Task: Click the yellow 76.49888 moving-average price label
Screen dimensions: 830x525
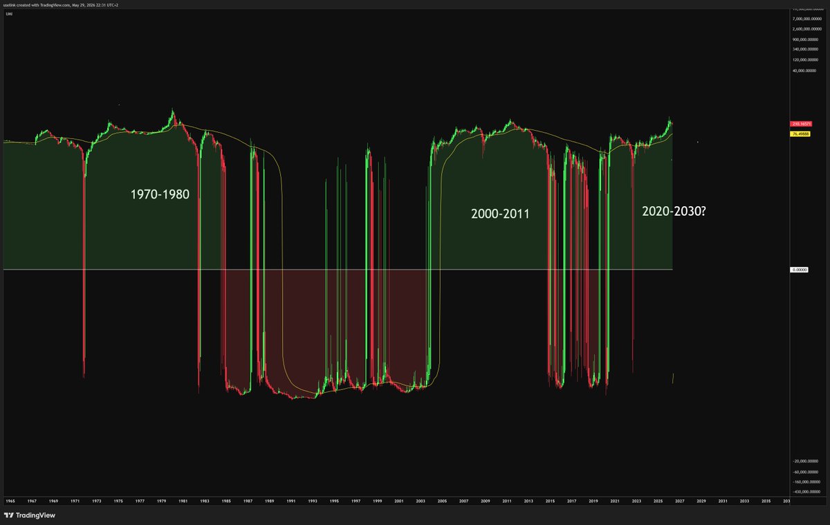Action: [800, 133]
